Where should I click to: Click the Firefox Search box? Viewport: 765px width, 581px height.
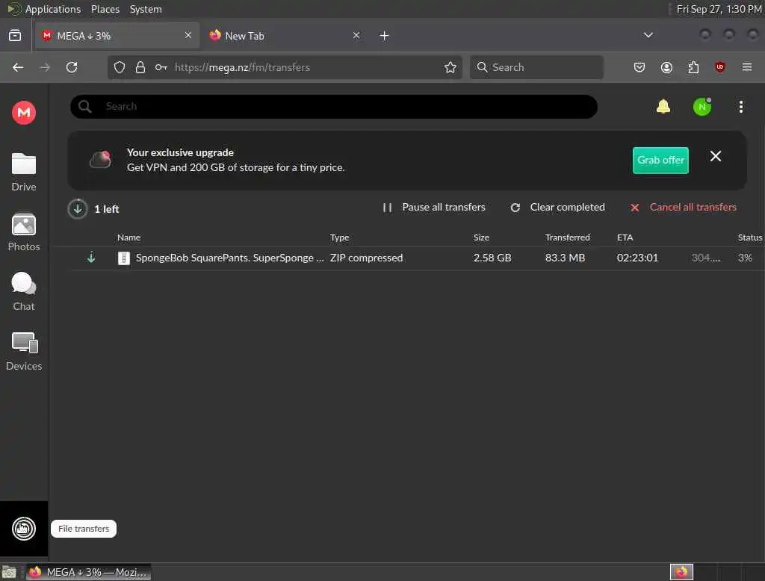tap(536, 67)
